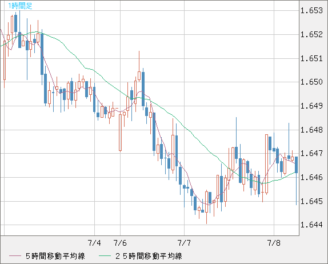Click the 7/8 date axis label
The image size is (328, 264).
pos(274,243)
